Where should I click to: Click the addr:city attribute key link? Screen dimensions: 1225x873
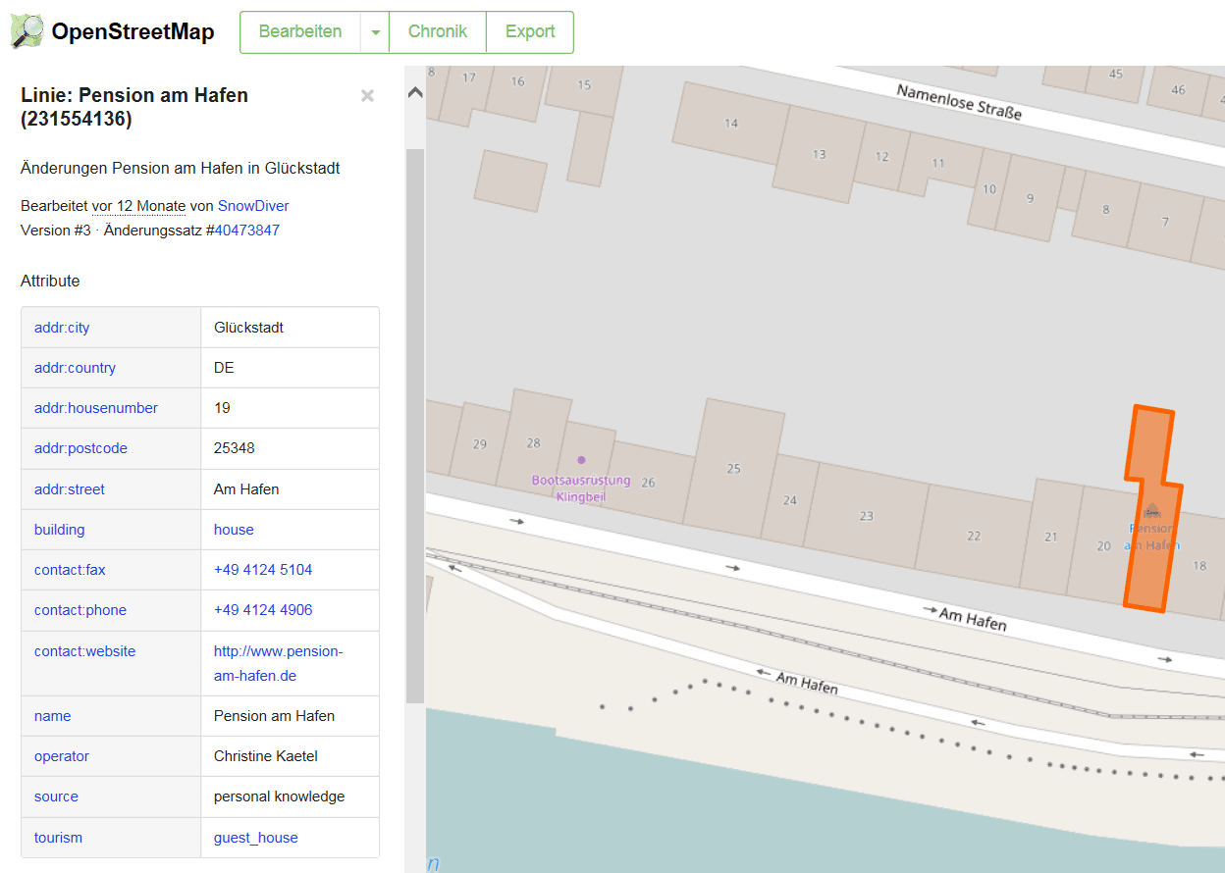[x=62, y=328]
